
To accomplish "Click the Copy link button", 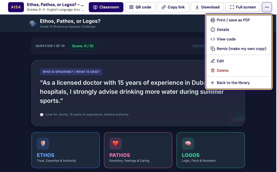I will point(173,7).
